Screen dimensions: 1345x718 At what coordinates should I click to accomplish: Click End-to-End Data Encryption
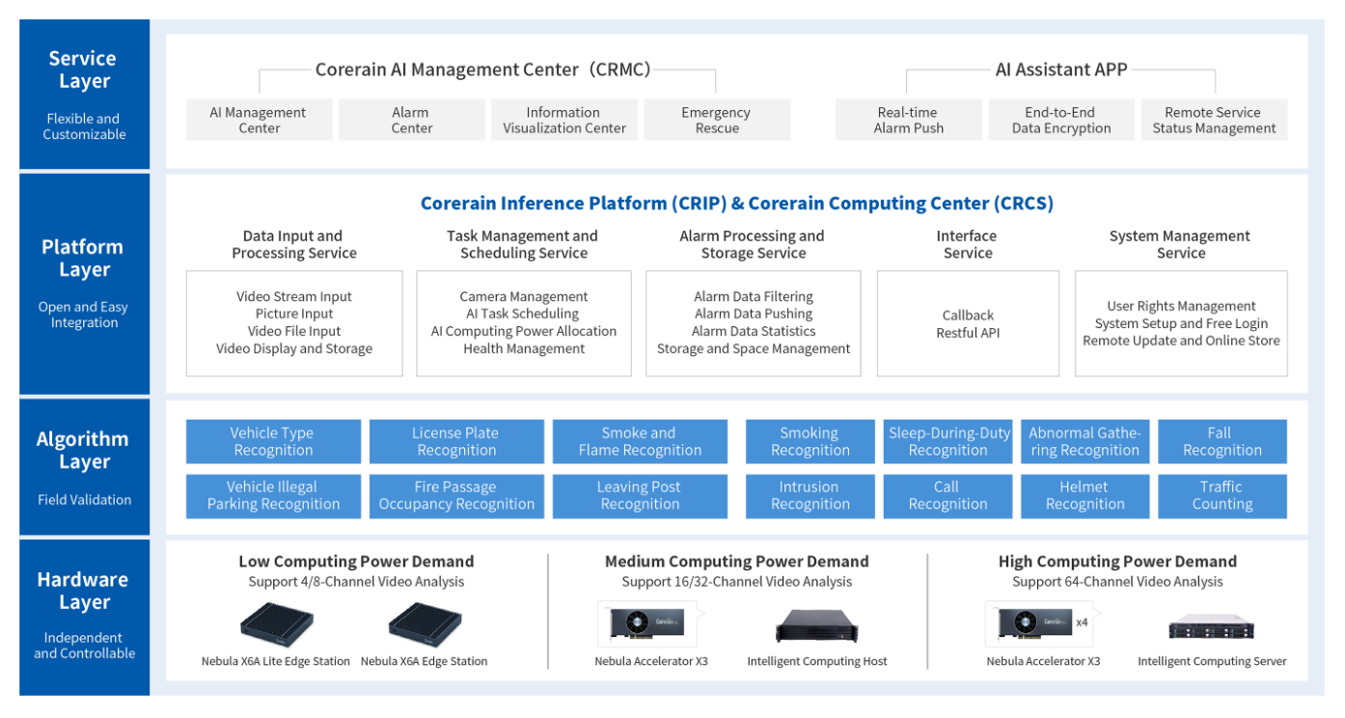[x=1060, y=121]
